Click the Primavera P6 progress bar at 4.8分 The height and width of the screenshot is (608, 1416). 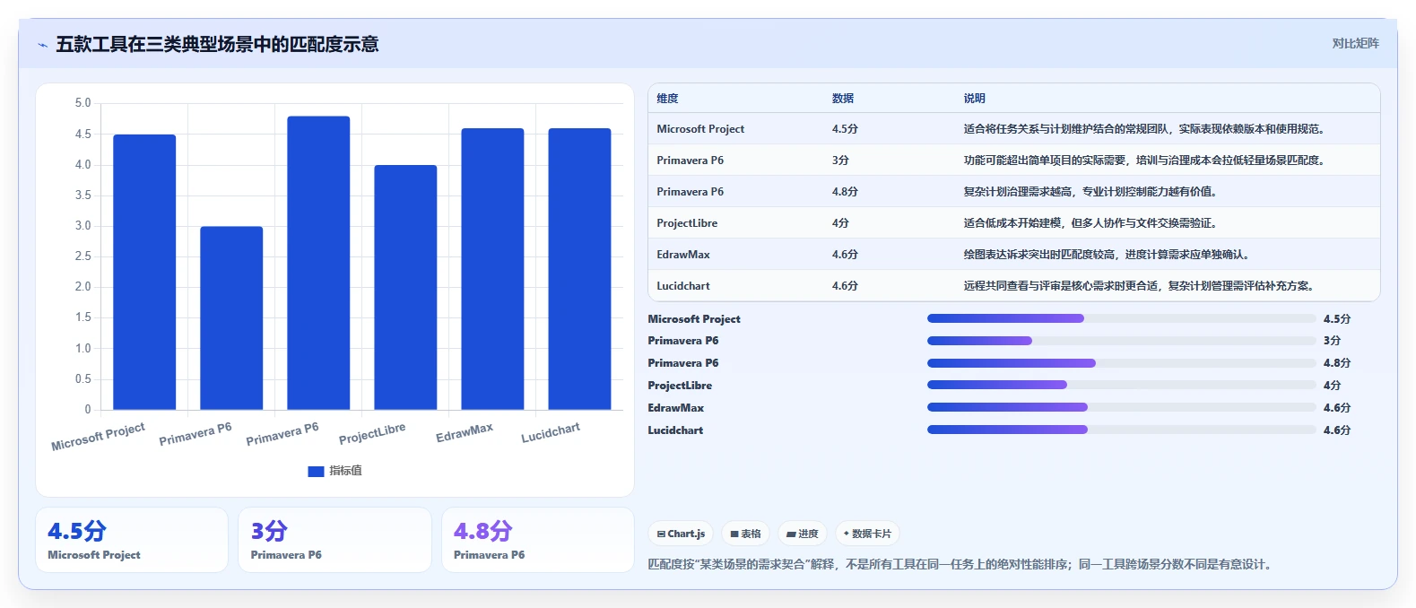point(1122,363)
